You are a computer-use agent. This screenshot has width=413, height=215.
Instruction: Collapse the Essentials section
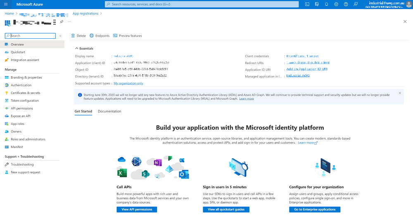(x=77, y=49)
